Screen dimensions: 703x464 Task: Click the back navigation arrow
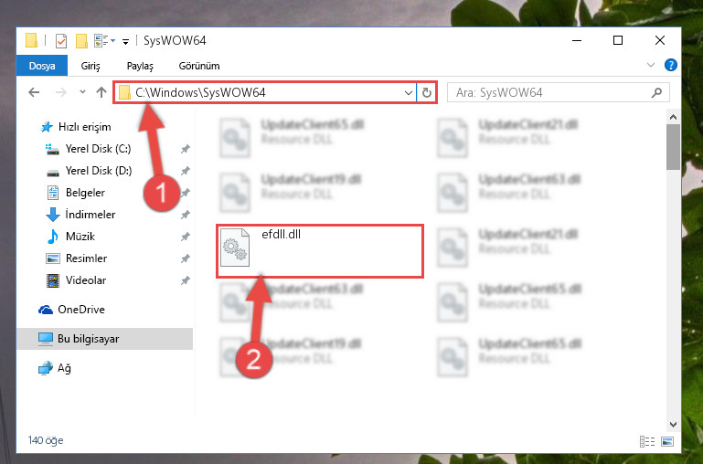[x=34, y=93]
